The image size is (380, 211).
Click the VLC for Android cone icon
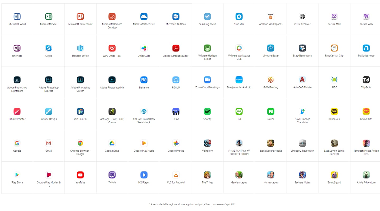(176, 175)
